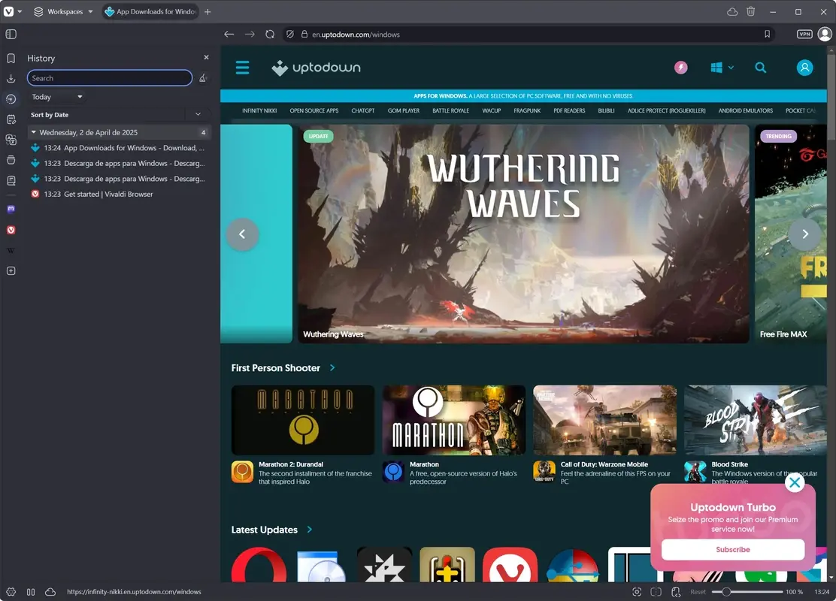Click the Subscribe button for Uptodown Turbo
The height and width of the screenshot is (601, 836).
(732, 549)
